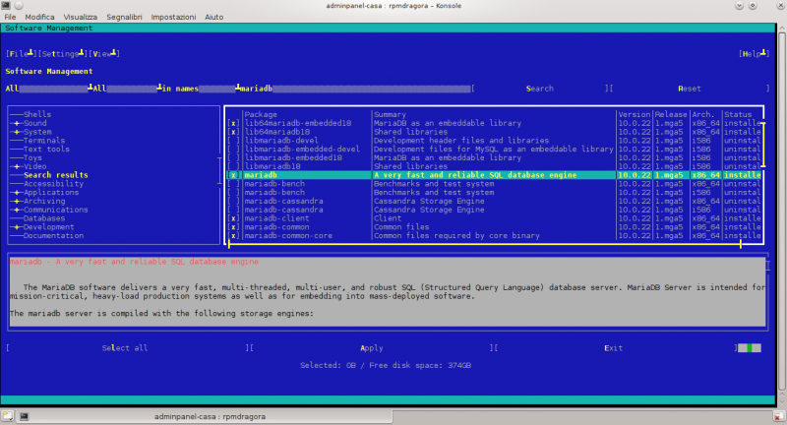Open the Modifica menu

click(39, 17)
